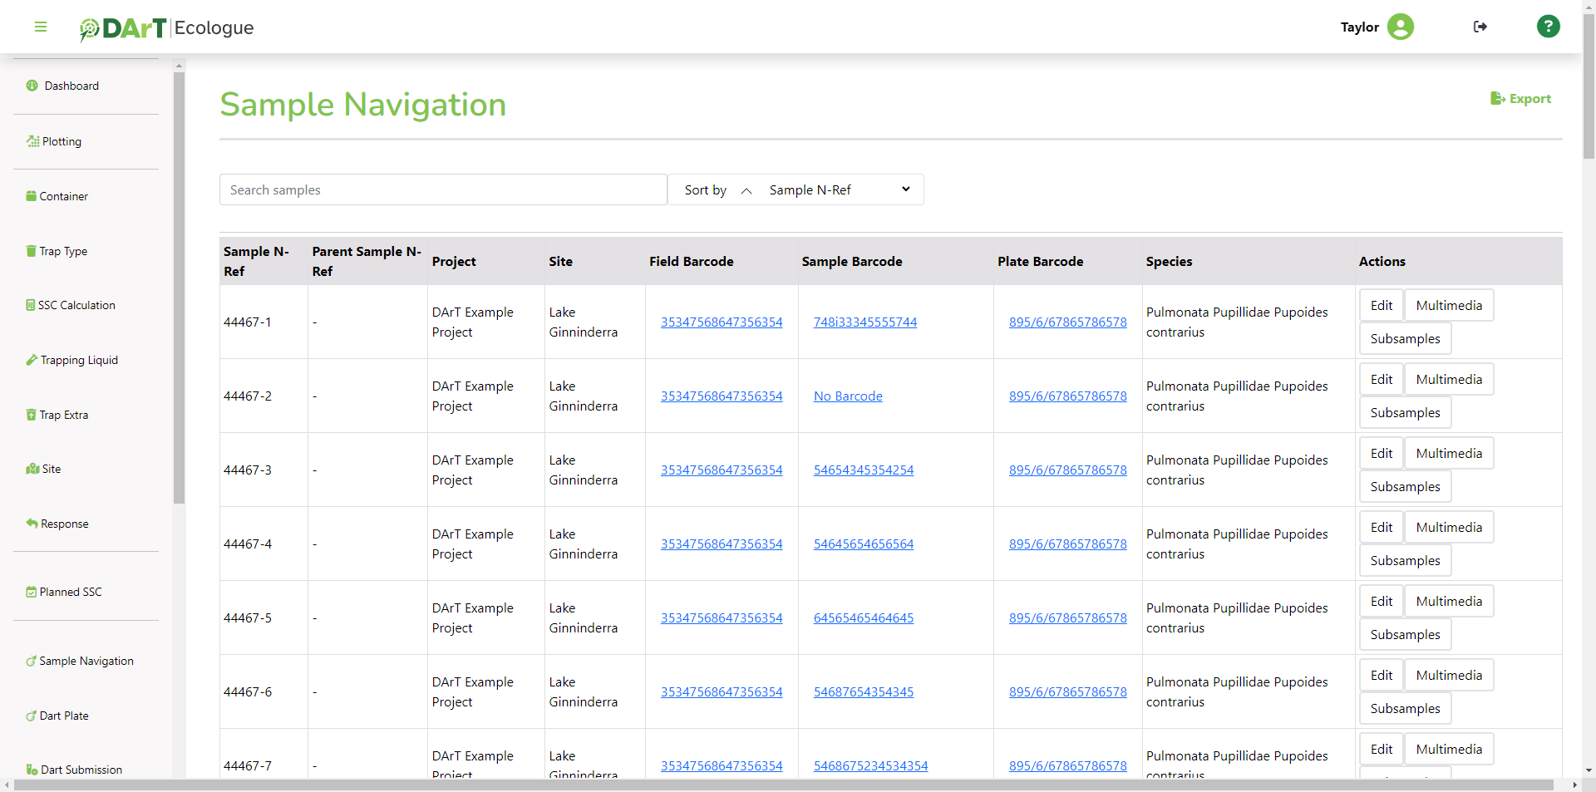Navigate to Trapping Liquid
1596x792 pixels.
click(x=79, y=360)
